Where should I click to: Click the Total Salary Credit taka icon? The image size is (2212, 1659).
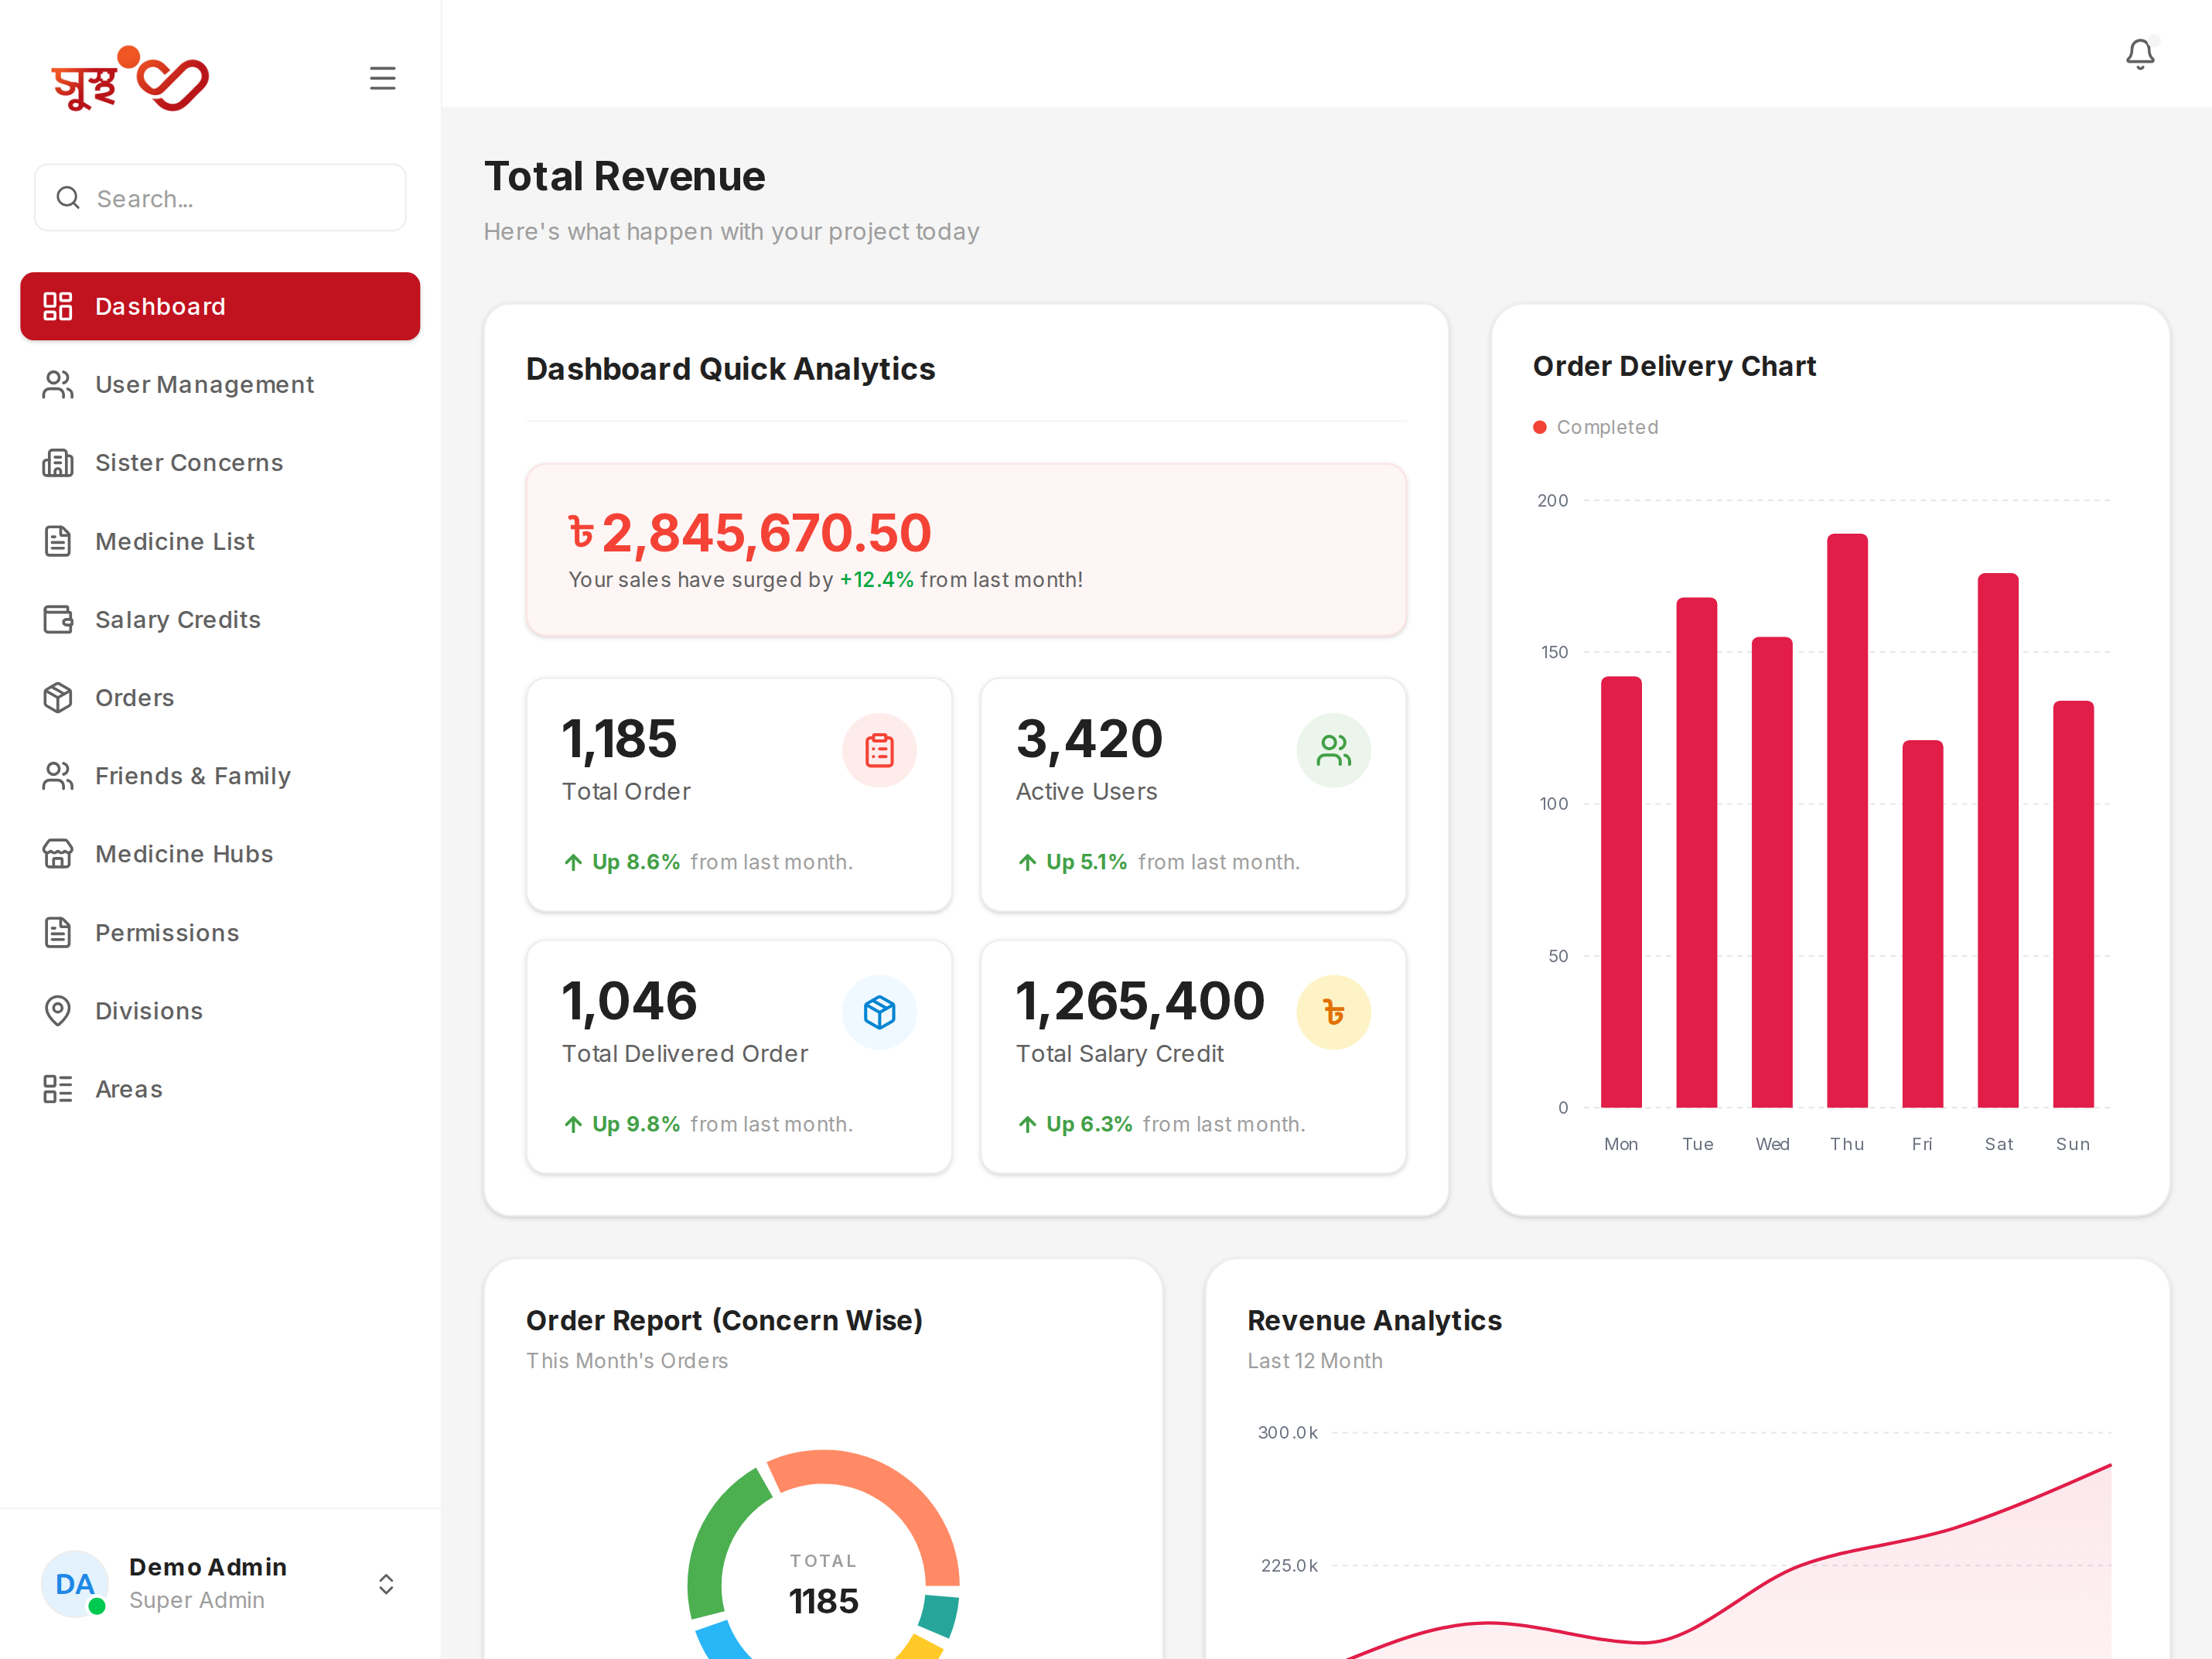click(x=1333, y=1012)
